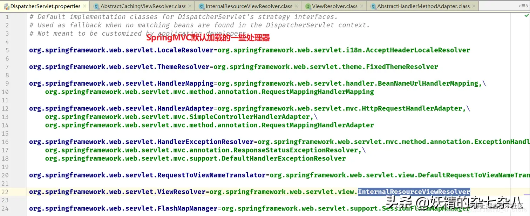Screen dimensions: 530x216
Task: Click the RequestMappingHandlerAdapter line
Action: 210,125
